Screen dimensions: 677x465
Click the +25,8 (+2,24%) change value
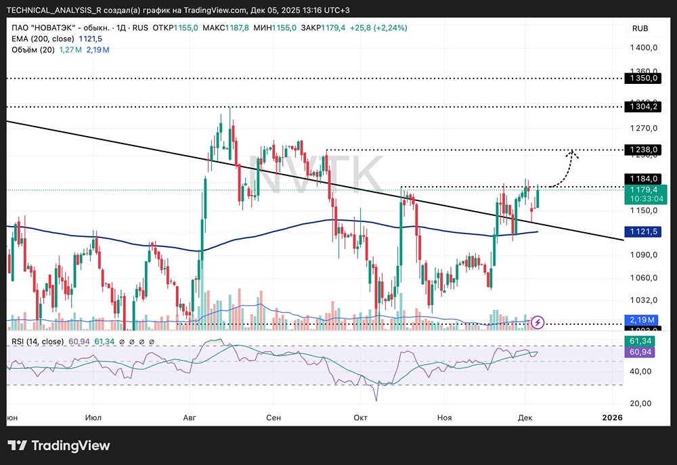378,28
